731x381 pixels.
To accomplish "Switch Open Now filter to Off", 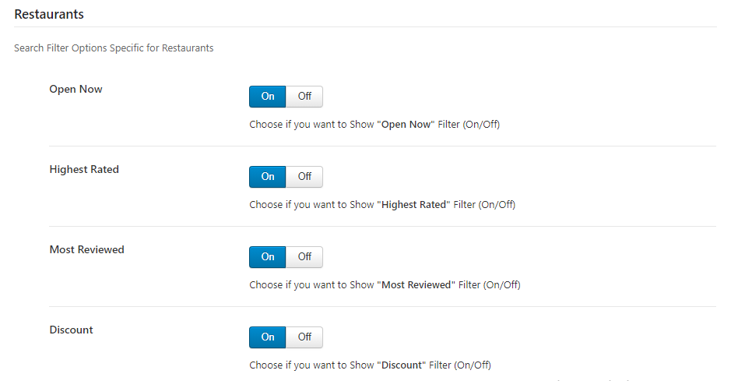I will pos(304,97).
